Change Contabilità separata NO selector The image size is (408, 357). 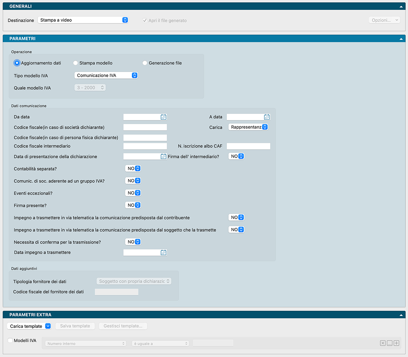tap(133, 168)
